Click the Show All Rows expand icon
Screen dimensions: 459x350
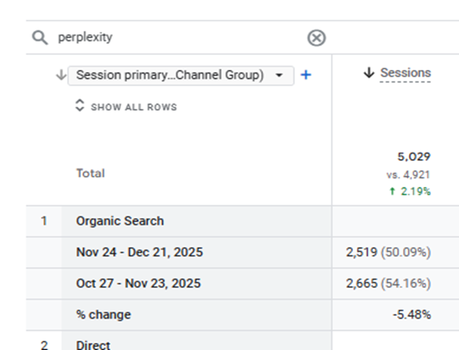[x=80, y=105]
